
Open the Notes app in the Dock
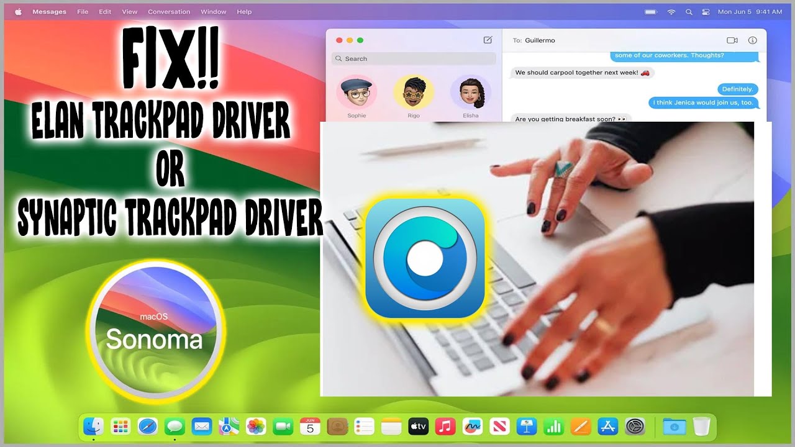[391, 427]
